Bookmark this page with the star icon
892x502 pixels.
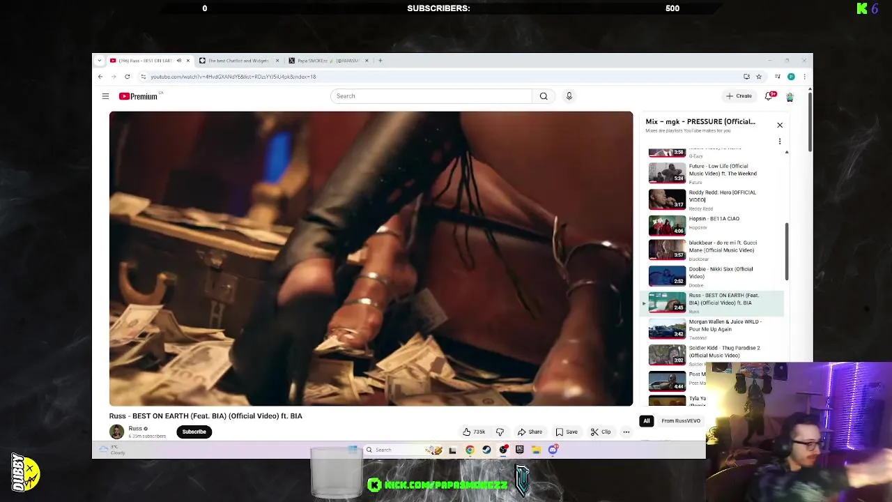coord(759,77)
